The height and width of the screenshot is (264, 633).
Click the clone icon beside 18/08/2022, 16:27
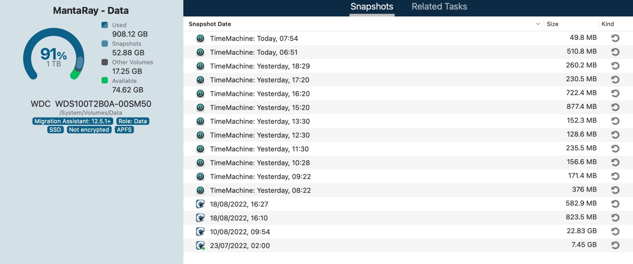(x=200, y=204)
